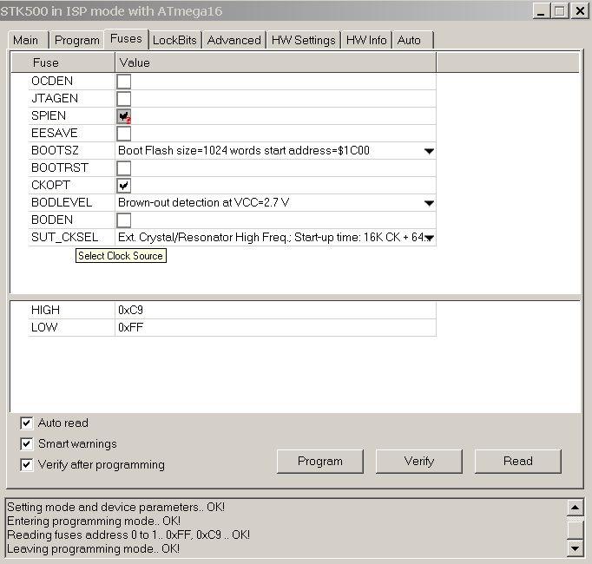The width and height of the screenshot is (592, 564).
Task: Tick the JTAGEN fuse checkbox
Action: pyautogui.click(x=124, y=99)
